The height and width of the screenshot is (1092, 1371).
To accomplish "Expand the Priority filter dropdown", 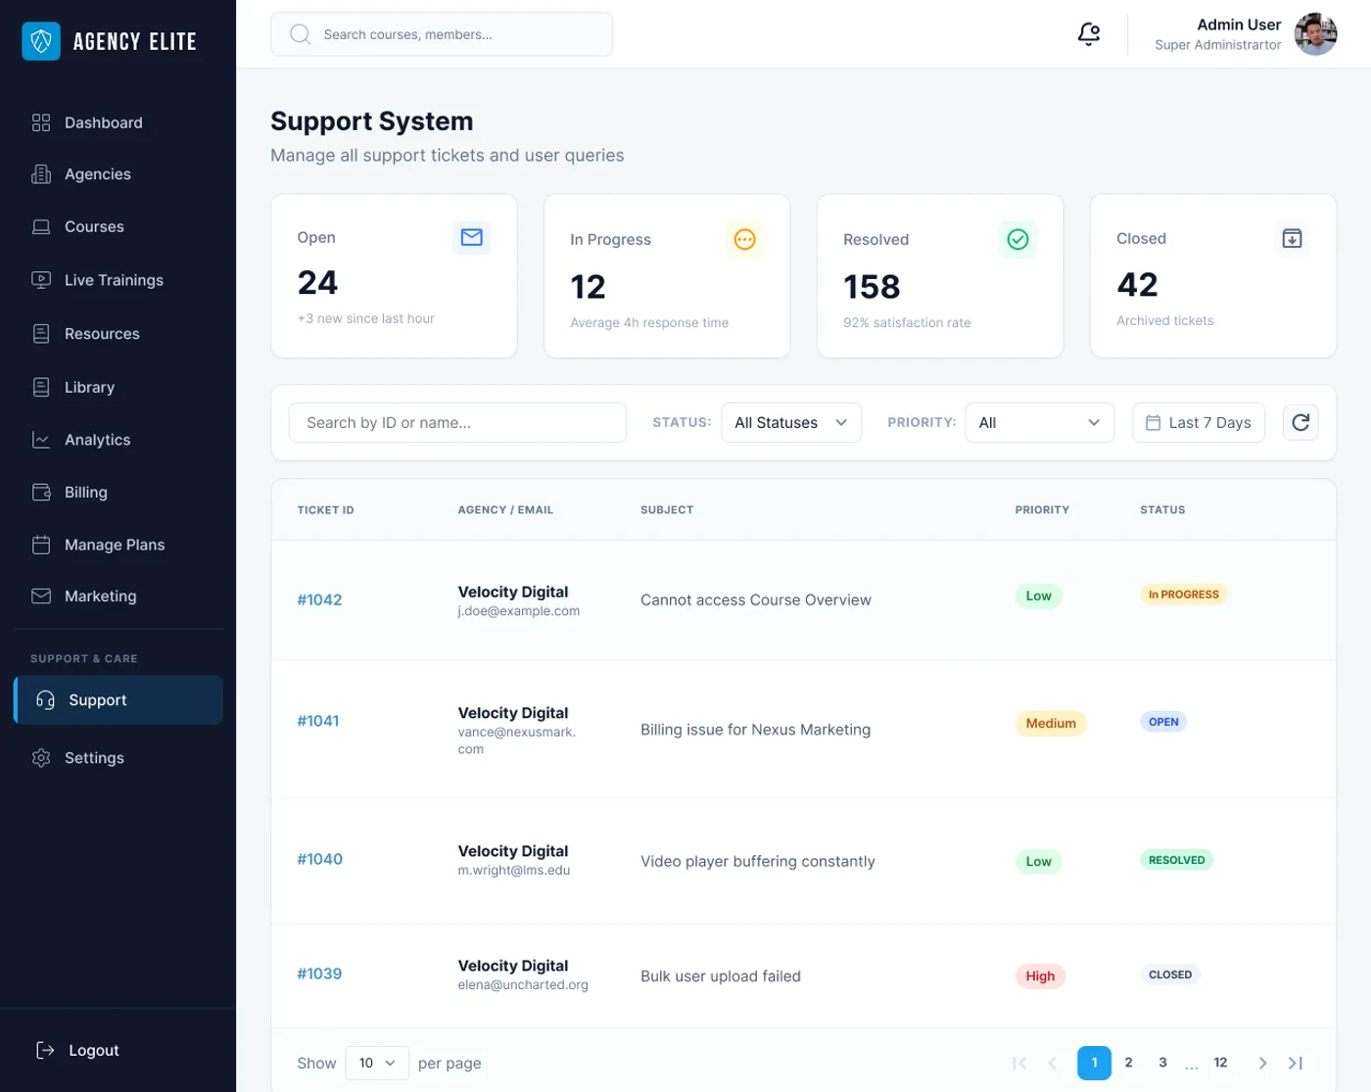I will click(1039, 422).
